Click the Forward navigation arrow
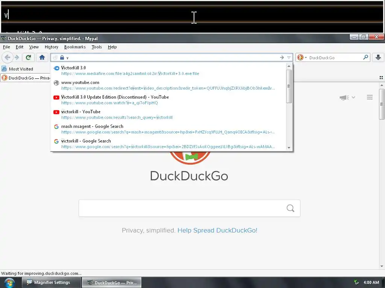385x288 pixels. tap(17, 57)
